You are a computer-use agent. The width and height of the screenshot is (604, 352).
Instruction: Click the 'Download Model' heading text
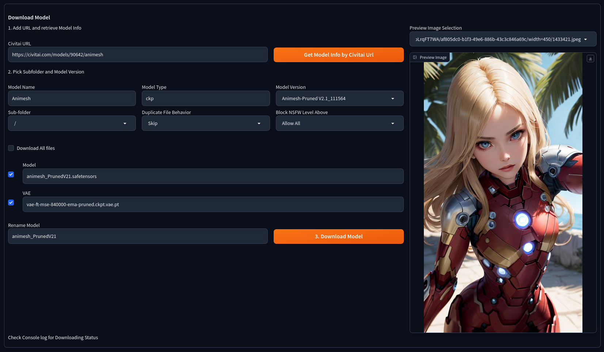(x=29, y=18)
